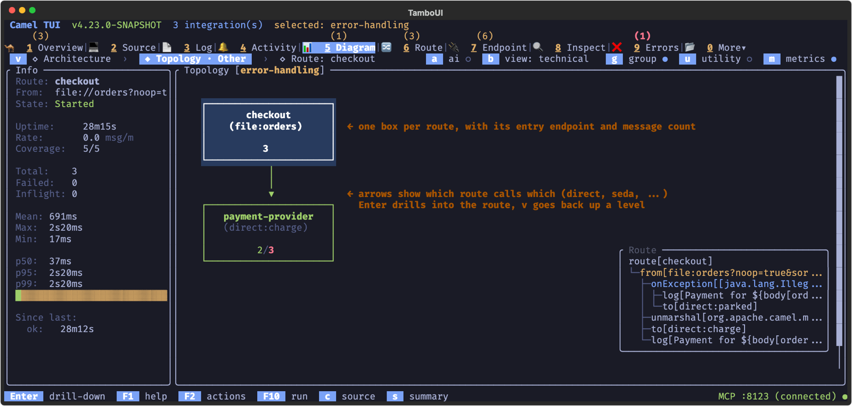Click the latency percentile bar in Info

[x=91, y=295]
